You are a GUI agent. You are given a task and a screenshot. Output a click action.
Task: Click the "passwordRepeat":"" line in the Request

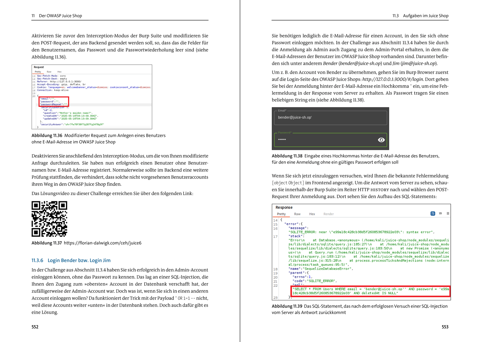[54, 104]
